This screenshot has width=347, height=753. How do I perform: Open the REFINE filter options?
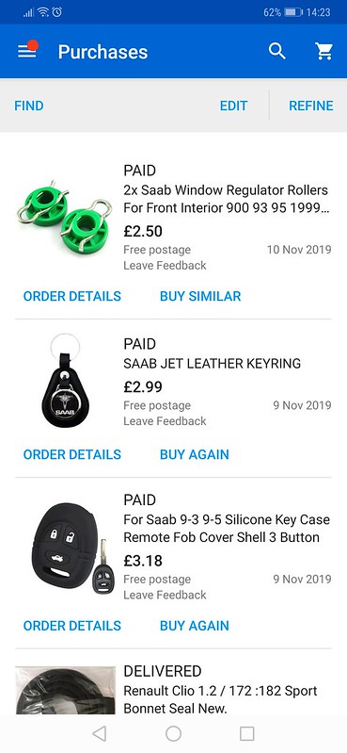point(311,106)
